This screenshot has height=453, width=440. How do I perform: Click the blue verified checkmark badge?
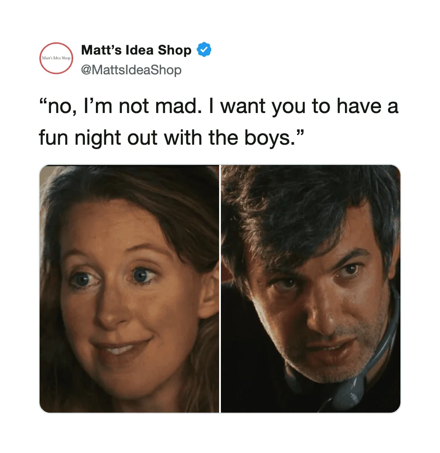point(204,50)
